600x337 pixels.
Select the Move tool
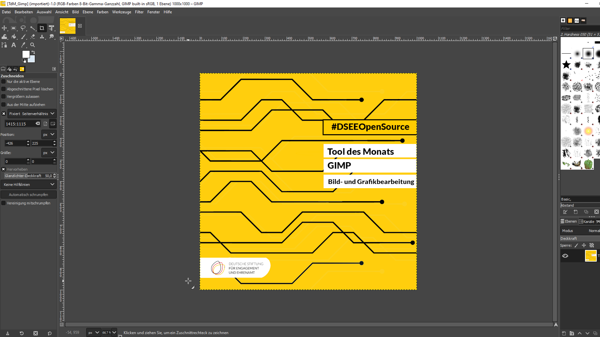click(x=4, y=28)
